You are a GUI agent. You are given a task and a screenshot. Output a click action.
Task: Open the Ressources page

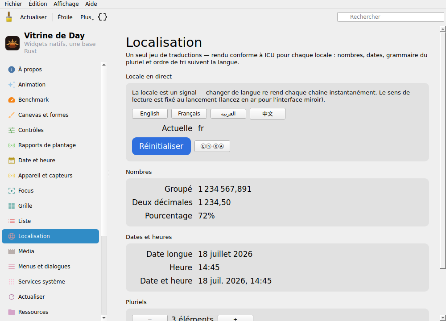click(50, 312)
